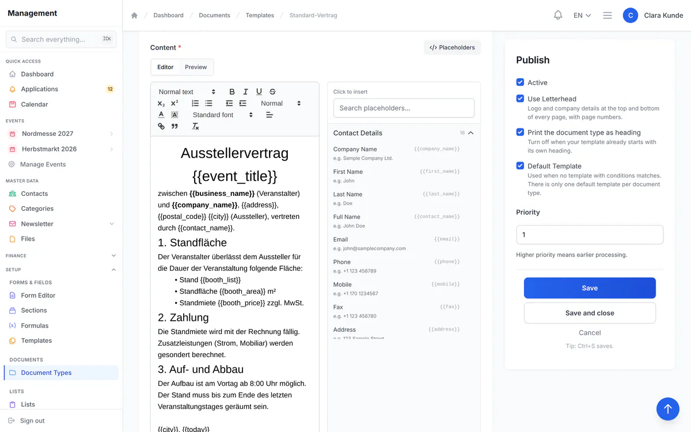
Task: Toggle Print the document type as heading
Action: (x=520, y=132)
